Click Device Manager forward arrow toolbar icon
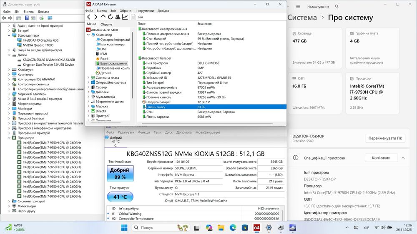Screen dimensions: 417x234 10,18
